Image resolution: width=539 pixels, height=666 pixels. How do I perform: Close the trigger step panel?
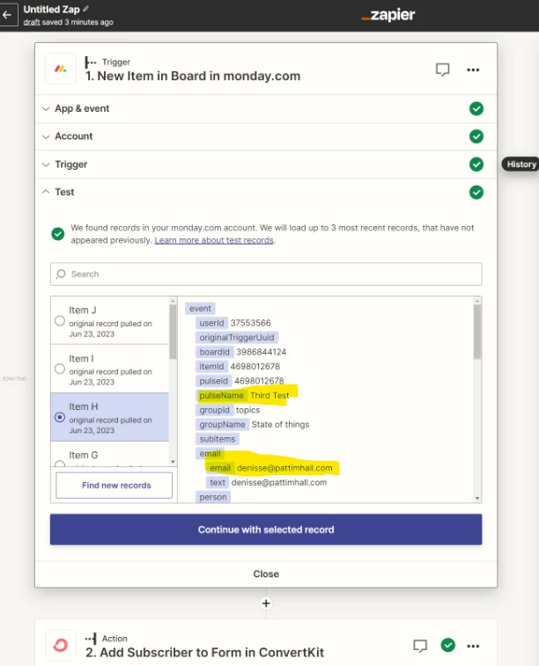coord(266,574)
